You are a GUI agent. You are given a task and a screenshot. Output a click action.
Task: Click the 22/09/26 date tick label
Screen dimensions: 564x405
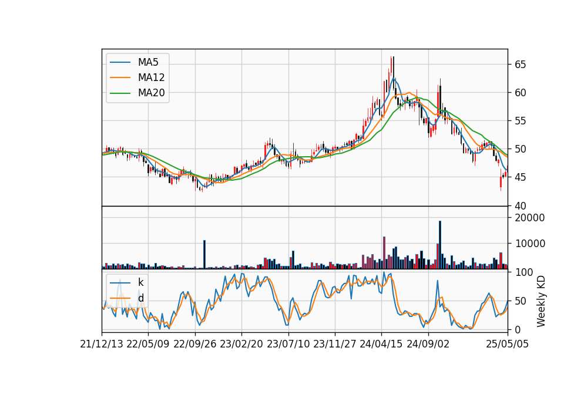[195, 344]
